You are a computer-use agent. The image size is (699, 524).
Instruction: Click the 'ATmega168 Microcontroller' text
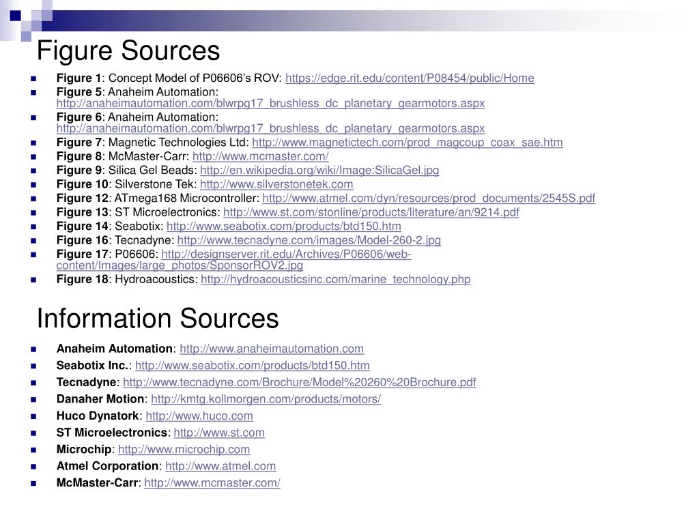tap(186, 199)
